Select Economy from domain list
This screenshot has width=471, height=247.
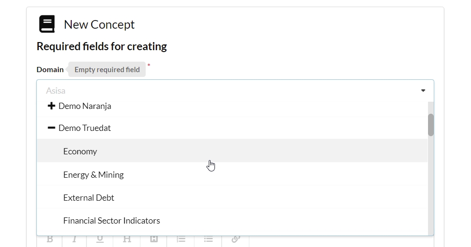[x=80, y=151]
